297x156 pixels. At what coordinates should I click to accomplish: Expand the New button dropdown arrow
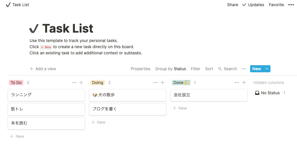(x=267, y=69)
